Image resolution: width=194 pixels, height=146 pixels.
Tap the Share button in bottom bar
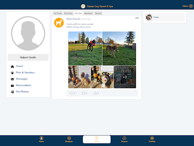coord(97,140)
